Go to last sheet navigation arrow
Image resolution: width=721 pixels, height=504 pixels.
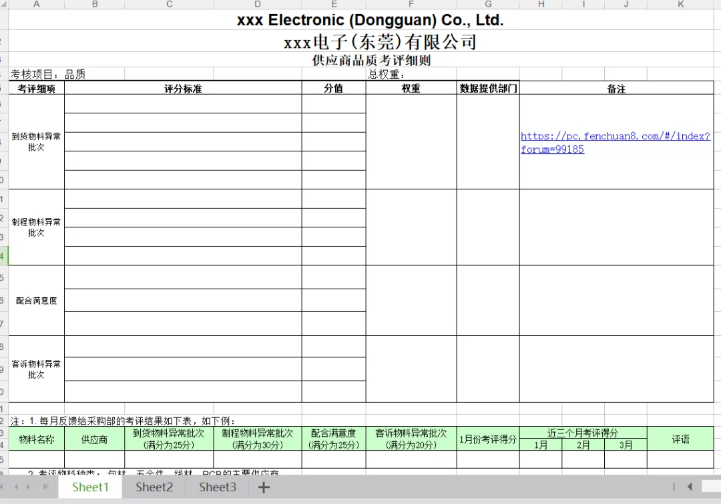tap(45, 487)
